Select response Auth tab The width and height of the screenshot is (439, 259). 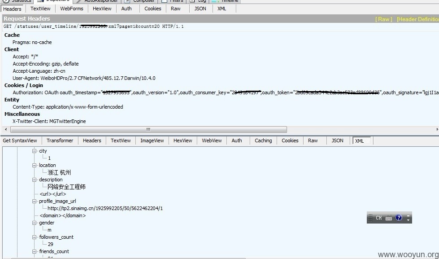tap(237, 140)
